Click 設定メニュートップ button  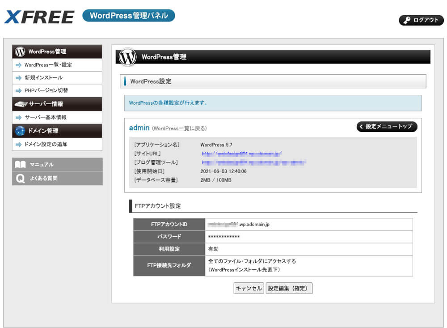387,127
